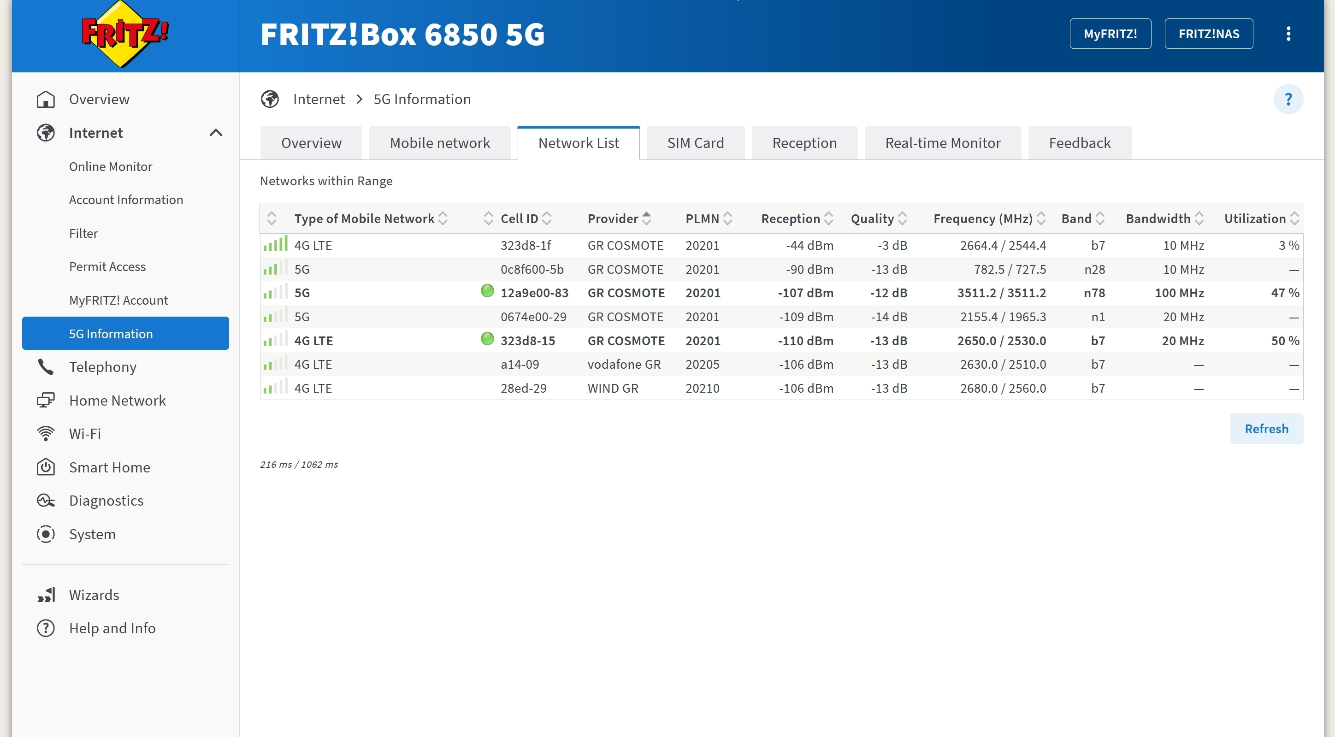
Task: Open the Feedback tab
Action: coord(1080,142)
